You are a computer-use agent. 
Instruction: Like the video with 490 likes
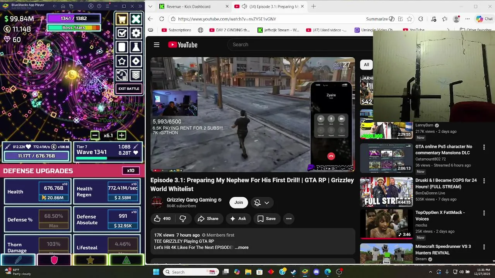click(162, 219)
